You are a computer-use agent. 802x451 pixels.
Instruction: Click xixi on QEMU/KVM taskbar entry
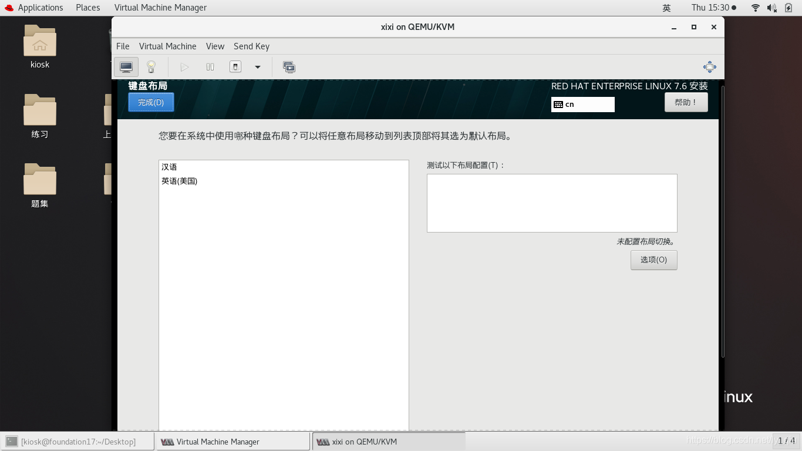pos(389,442)
